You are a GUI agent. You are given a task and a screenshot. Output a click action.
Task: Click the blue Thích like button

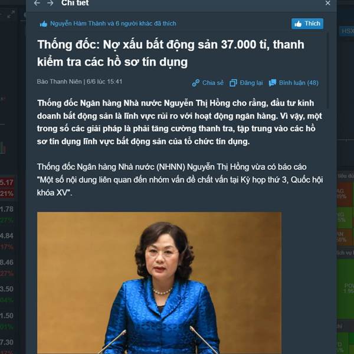pyautogui.click(x=307, y=24)
